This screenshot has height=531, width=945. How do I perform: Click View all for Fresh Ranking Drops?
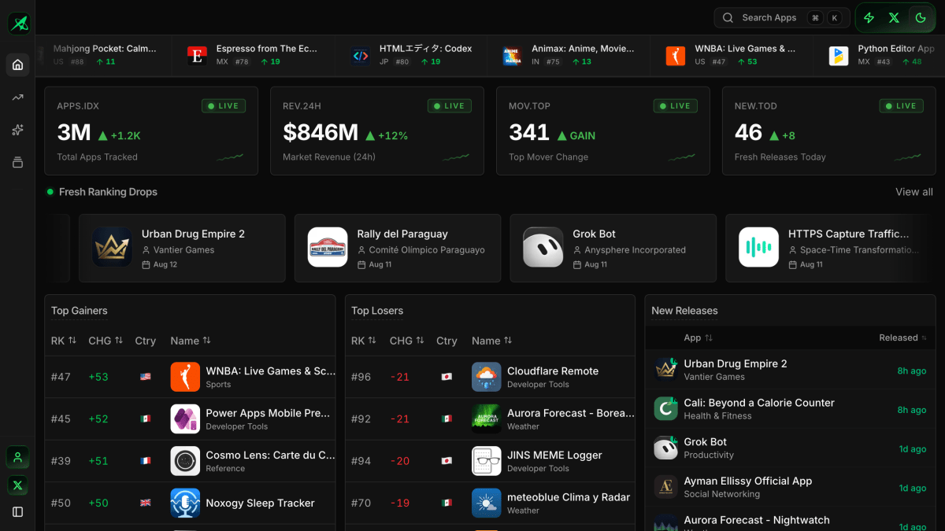tap(914, 192)
